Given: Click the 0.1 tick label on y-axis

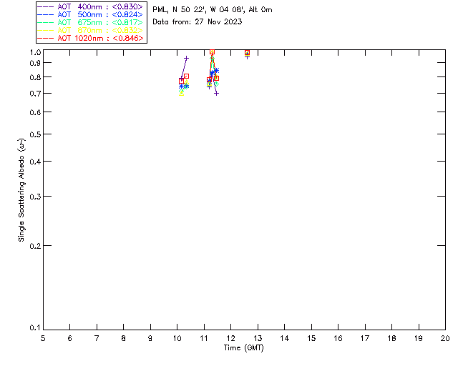Looking at the screenshot, I should tap(35, 328).
